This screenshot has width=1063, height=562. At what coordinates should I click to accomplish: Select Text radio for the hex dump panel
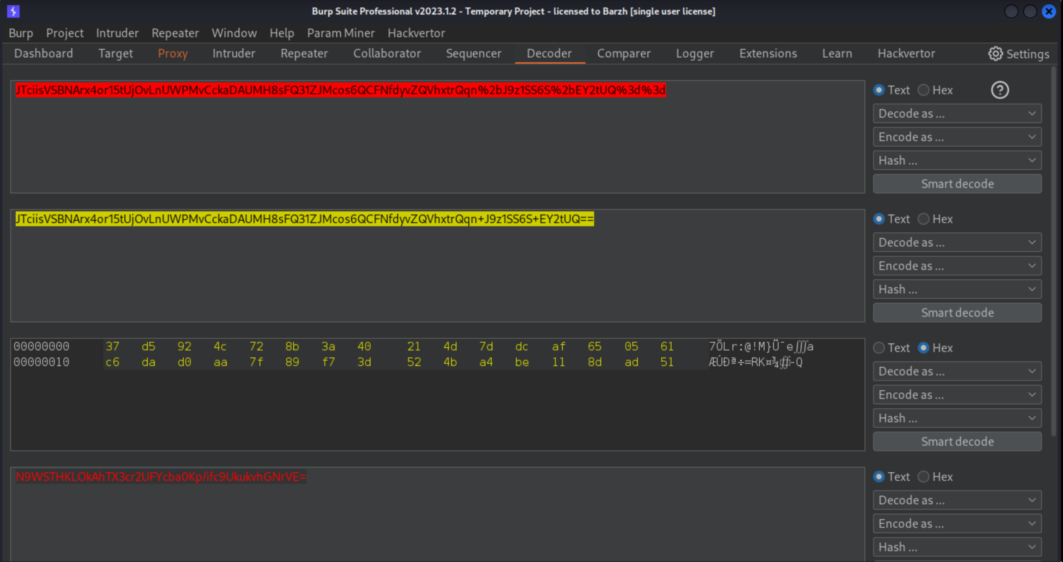(x=878, y=348)
